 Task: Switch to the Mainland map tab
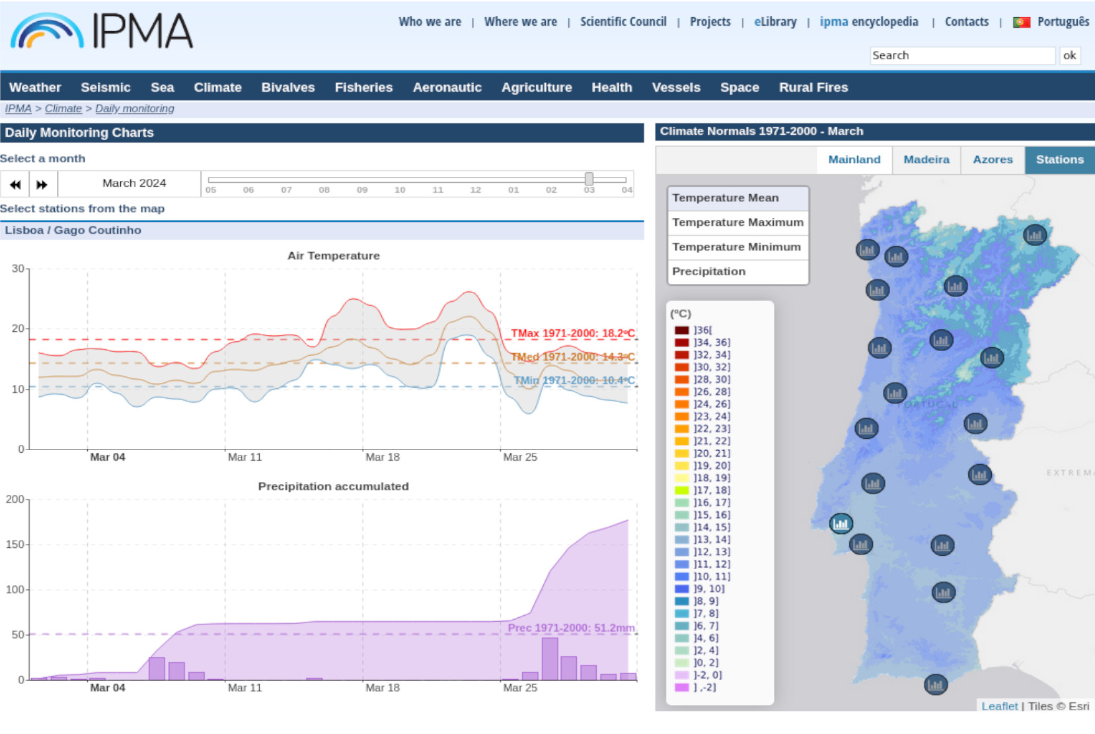coord(854,160)
